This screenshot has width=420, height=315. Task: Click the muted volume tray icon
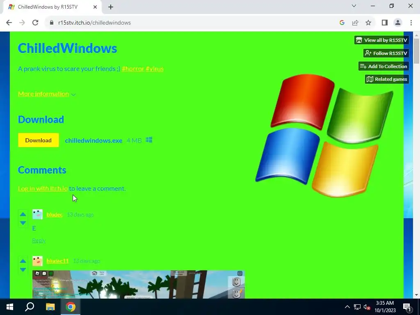[367, 307]
